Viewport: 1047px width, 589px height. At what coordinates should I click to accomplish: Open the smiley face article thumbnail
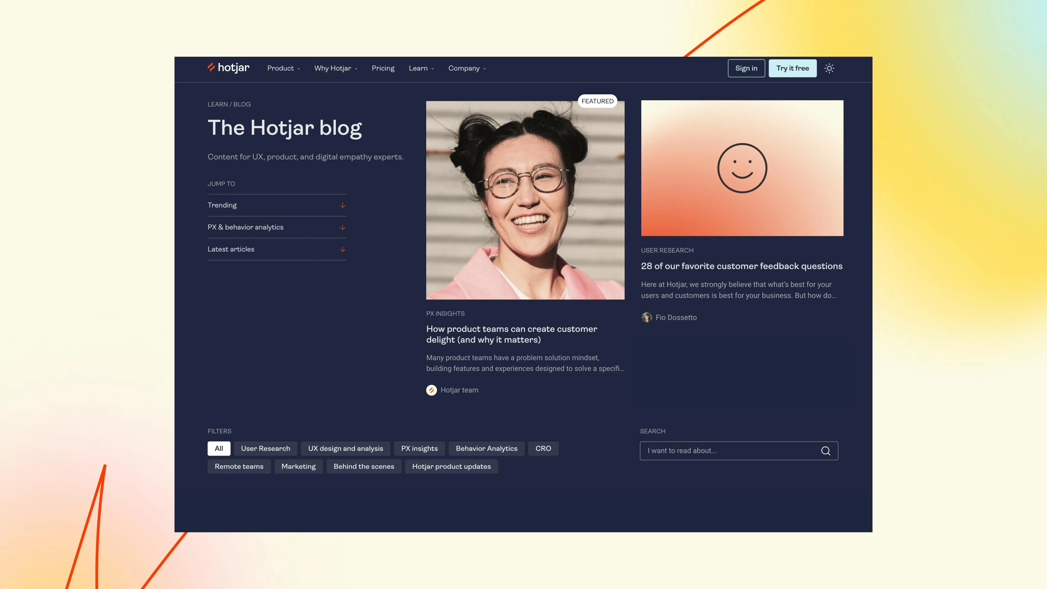(x=742, y=168)
